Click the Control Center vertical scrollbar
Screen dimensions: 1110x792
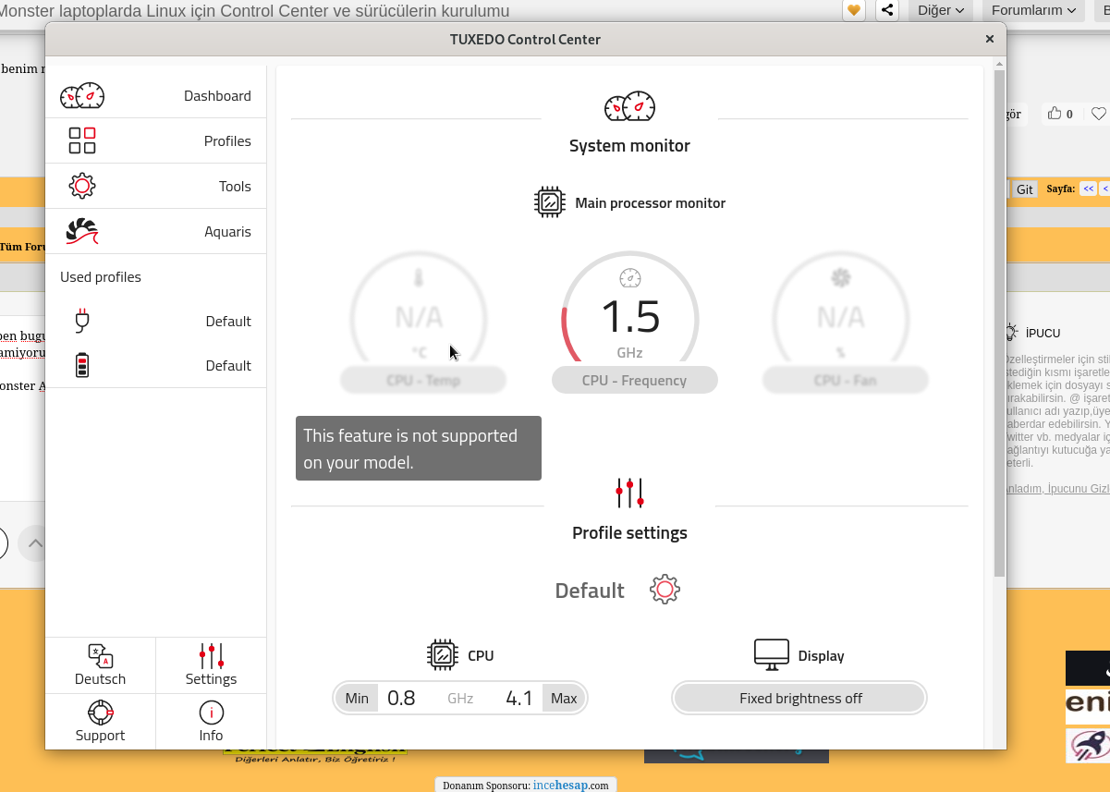(999, 323)
